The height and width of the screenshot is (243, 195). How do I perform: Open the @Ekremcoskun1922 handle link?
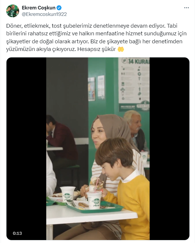point(44,14)
